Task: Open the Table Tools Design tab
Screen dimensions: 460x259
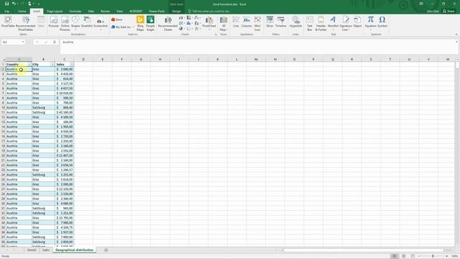Action: click(x=176, y=12)
